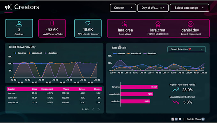This screenshot has width=217, height=123.
Task: Click the lara.crea 10.61% bar
Action: (139, 87)
